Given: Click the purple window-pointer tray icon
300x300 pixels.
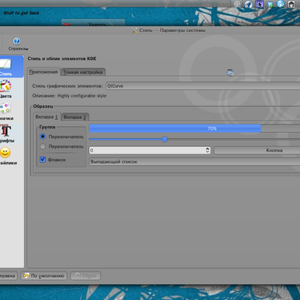Looking at the screenshot, I should click(259, 4).
